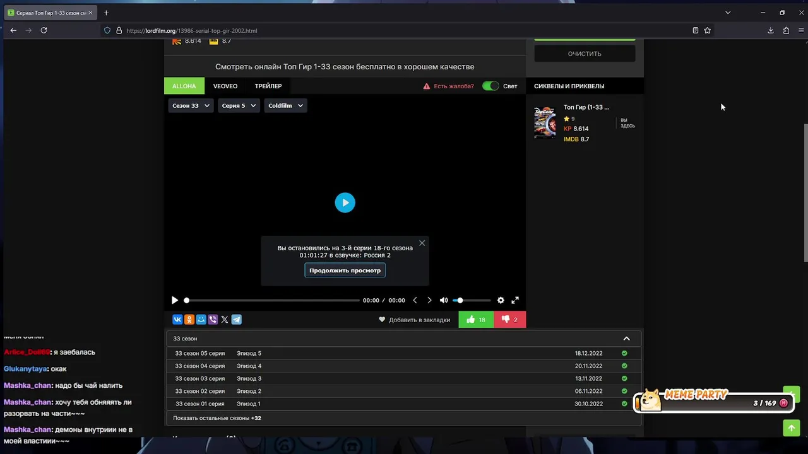Open 33 сезон 02 серия row
This screenshot has height=454, width=808.
[403, 391]
